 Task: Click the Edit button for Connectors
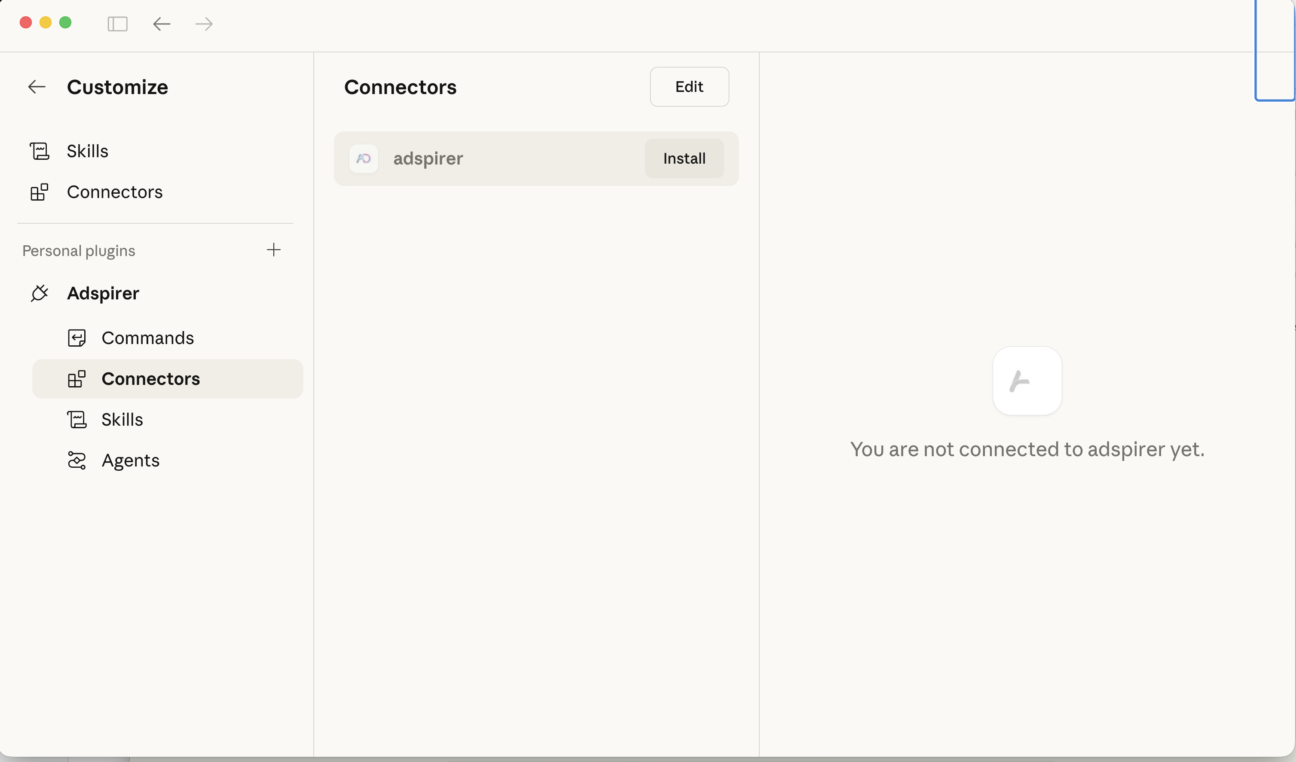pos(689,87)
